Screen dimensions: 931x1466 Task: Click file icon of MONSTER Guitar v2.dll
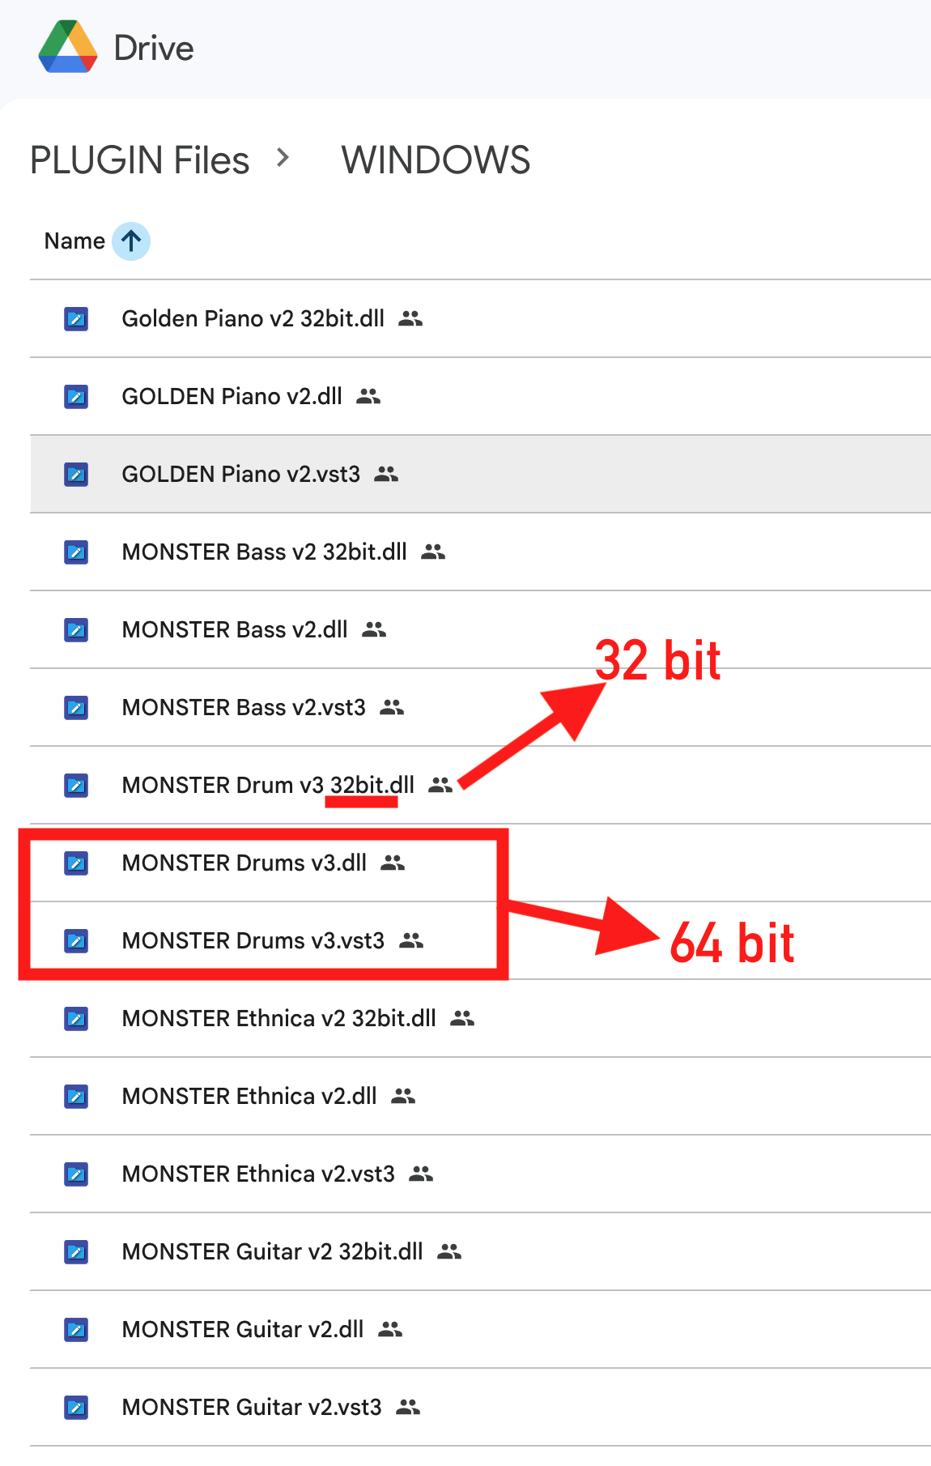tap(76, 1329)
